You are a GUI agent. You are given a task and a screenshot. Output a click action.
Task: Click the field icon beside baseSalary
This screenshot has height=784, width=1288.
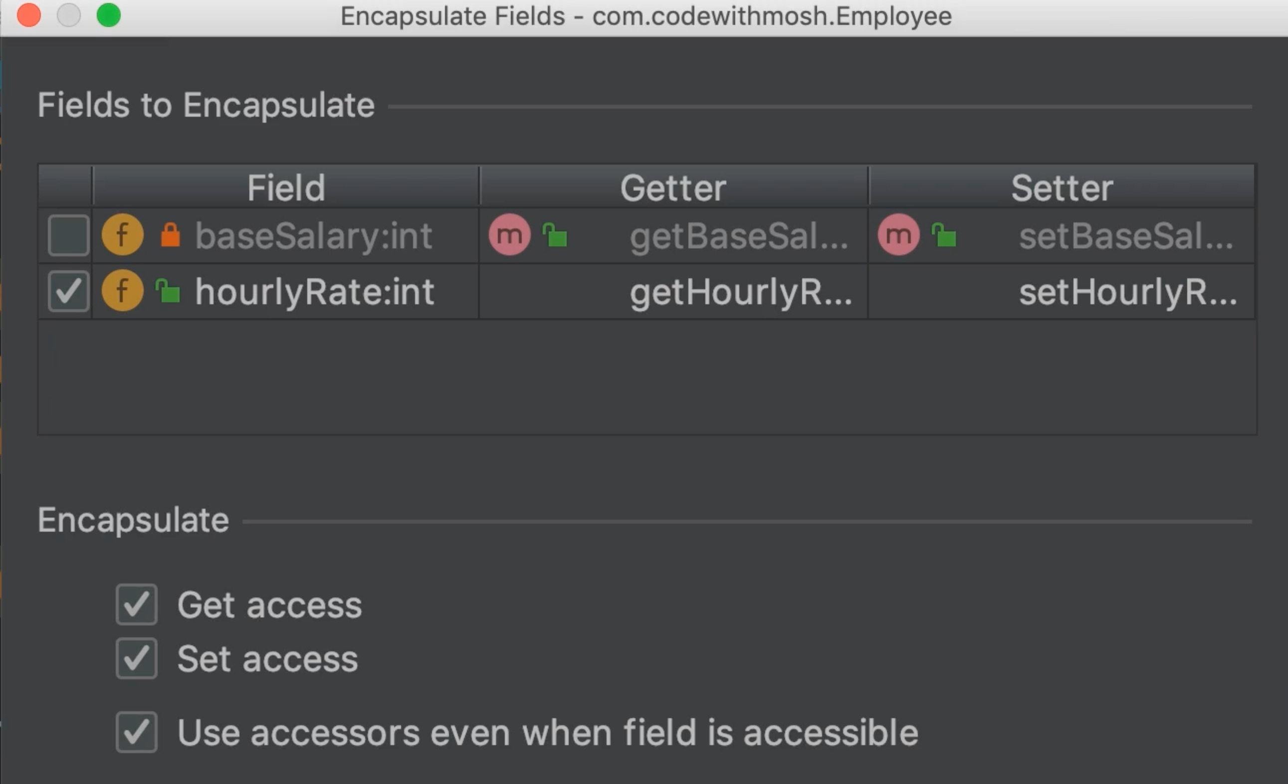pos(122,235)
